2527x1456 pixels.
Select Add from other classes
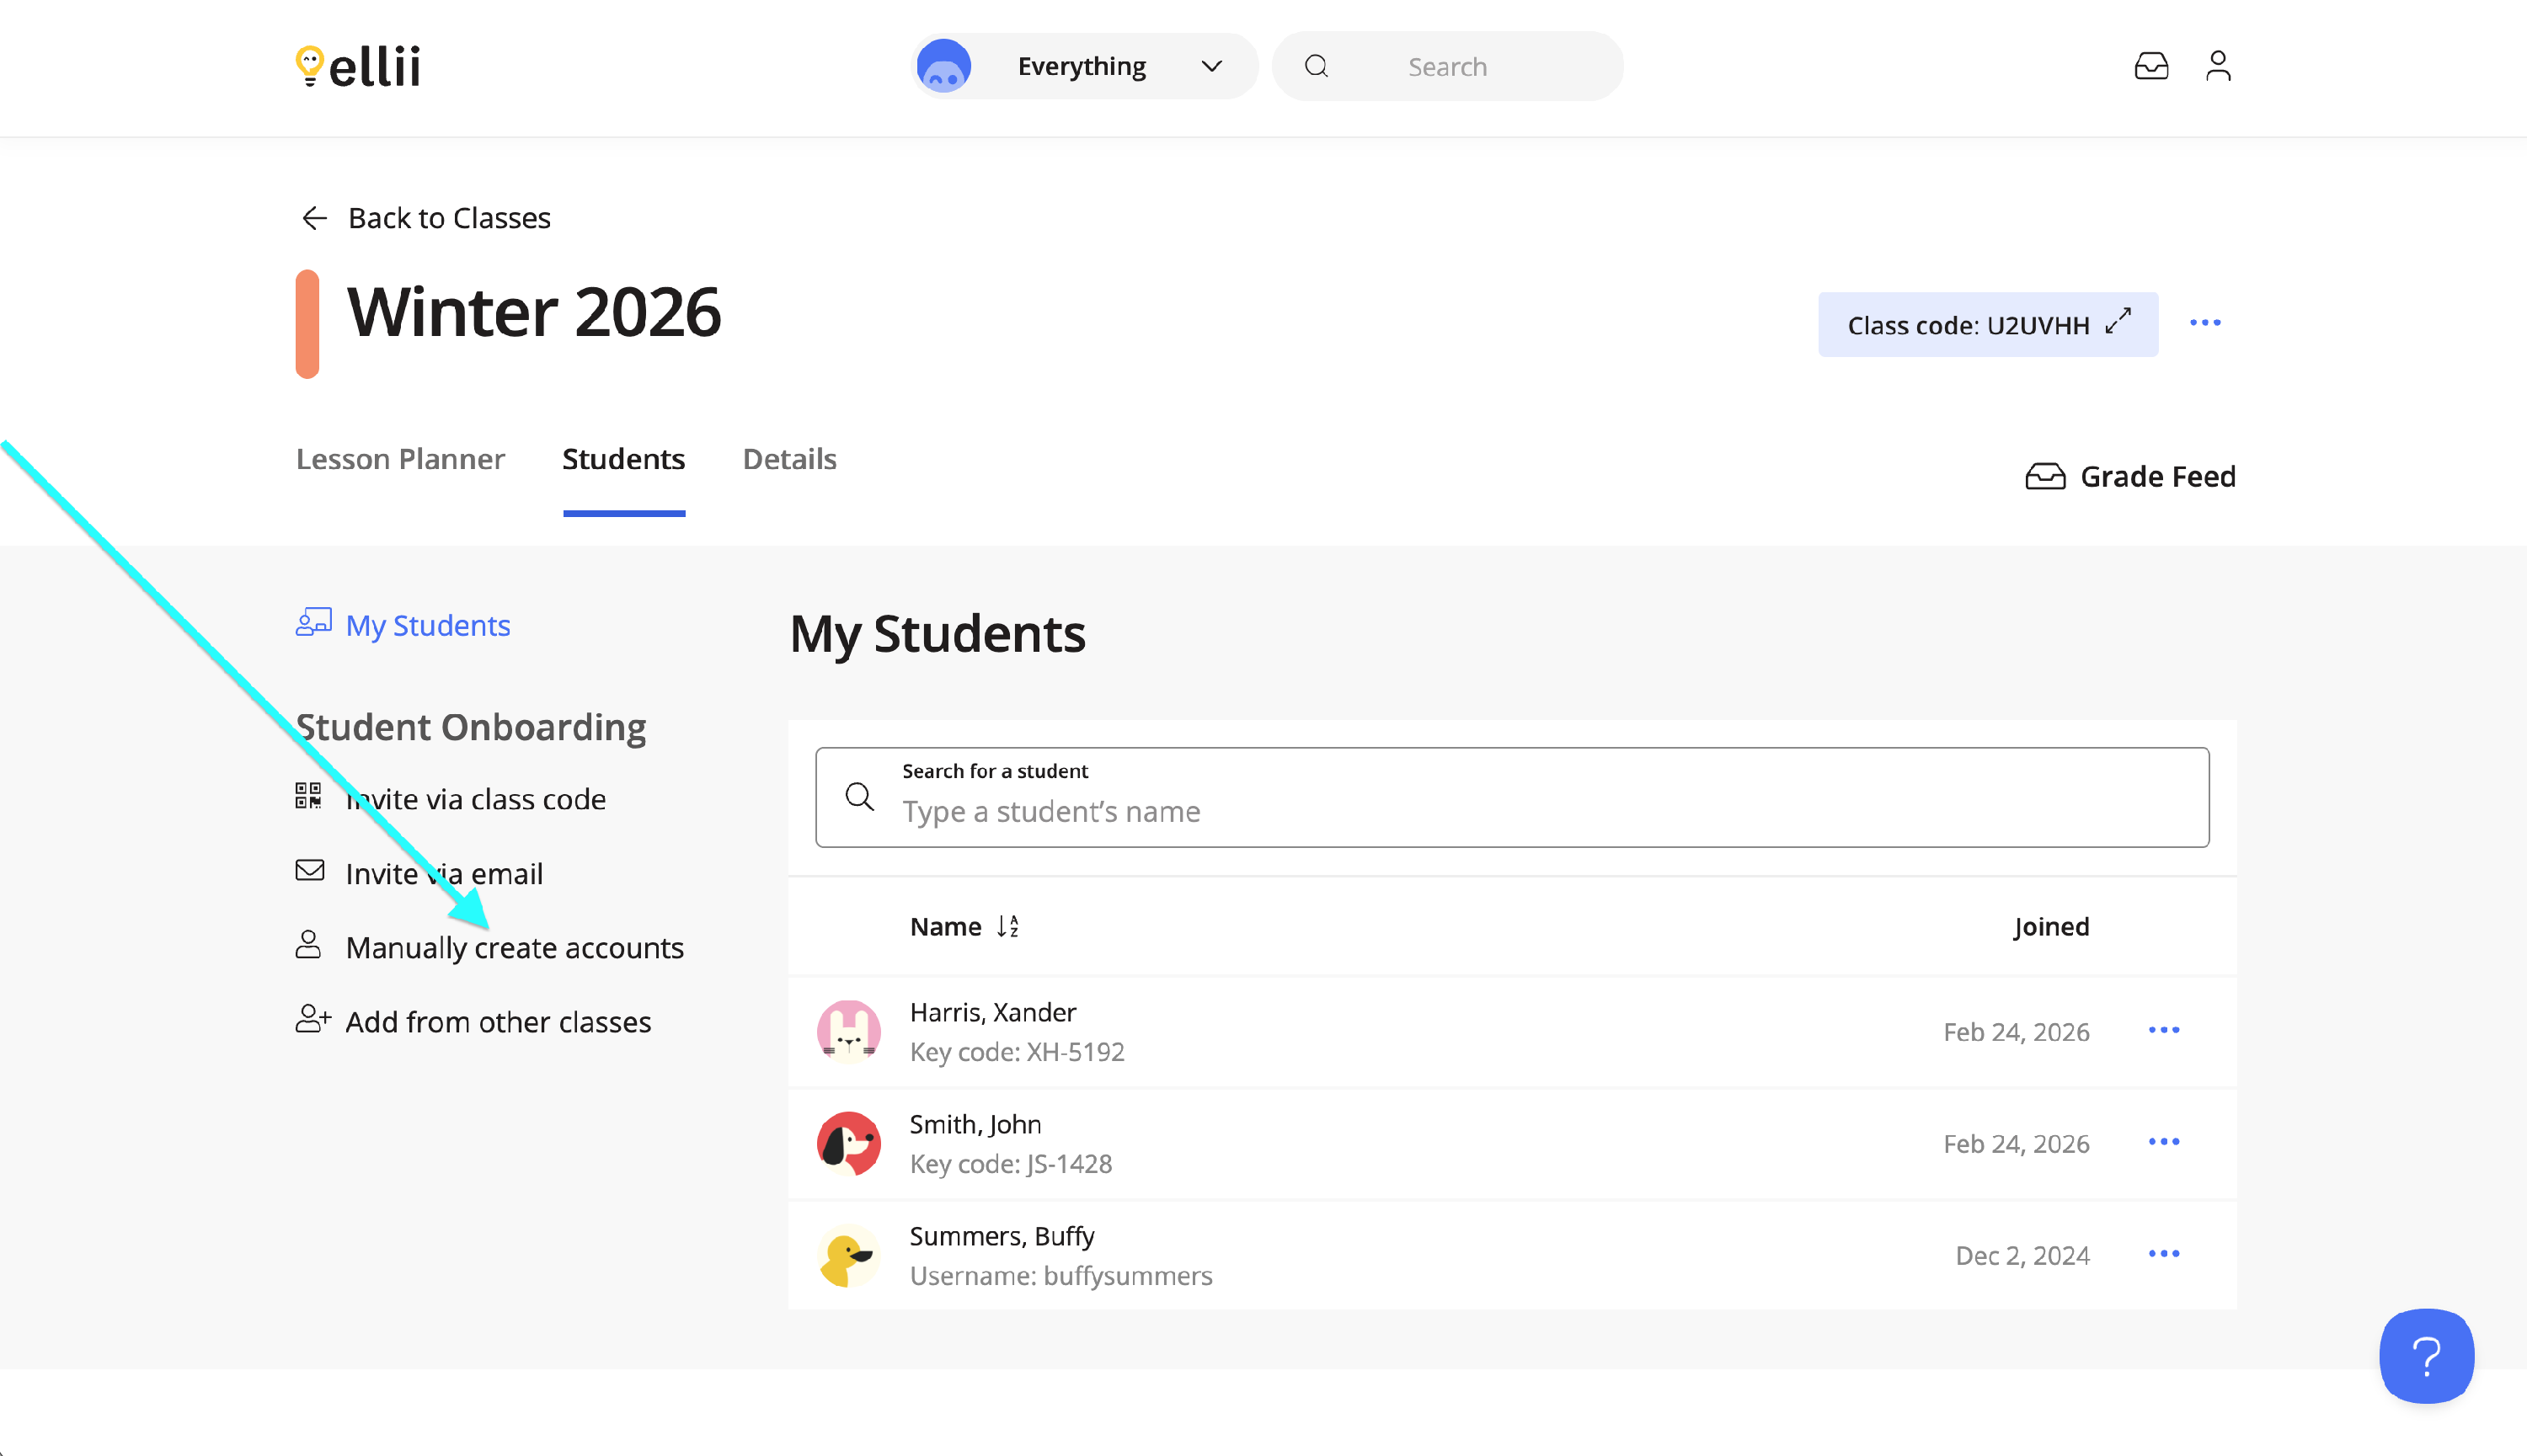[x=498, y=1021]
